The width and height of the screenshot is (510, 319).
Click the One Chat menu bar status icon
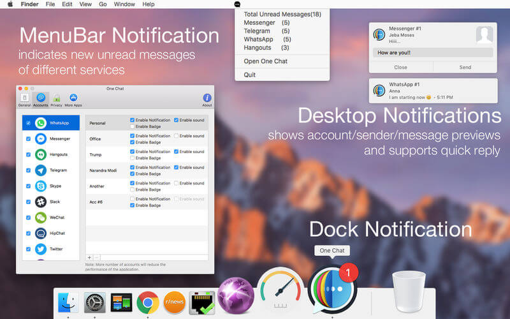pyautogui.click(x=237, y=4)
